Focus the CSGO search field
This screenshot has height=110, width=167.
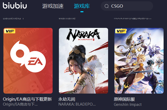[127, 6]
